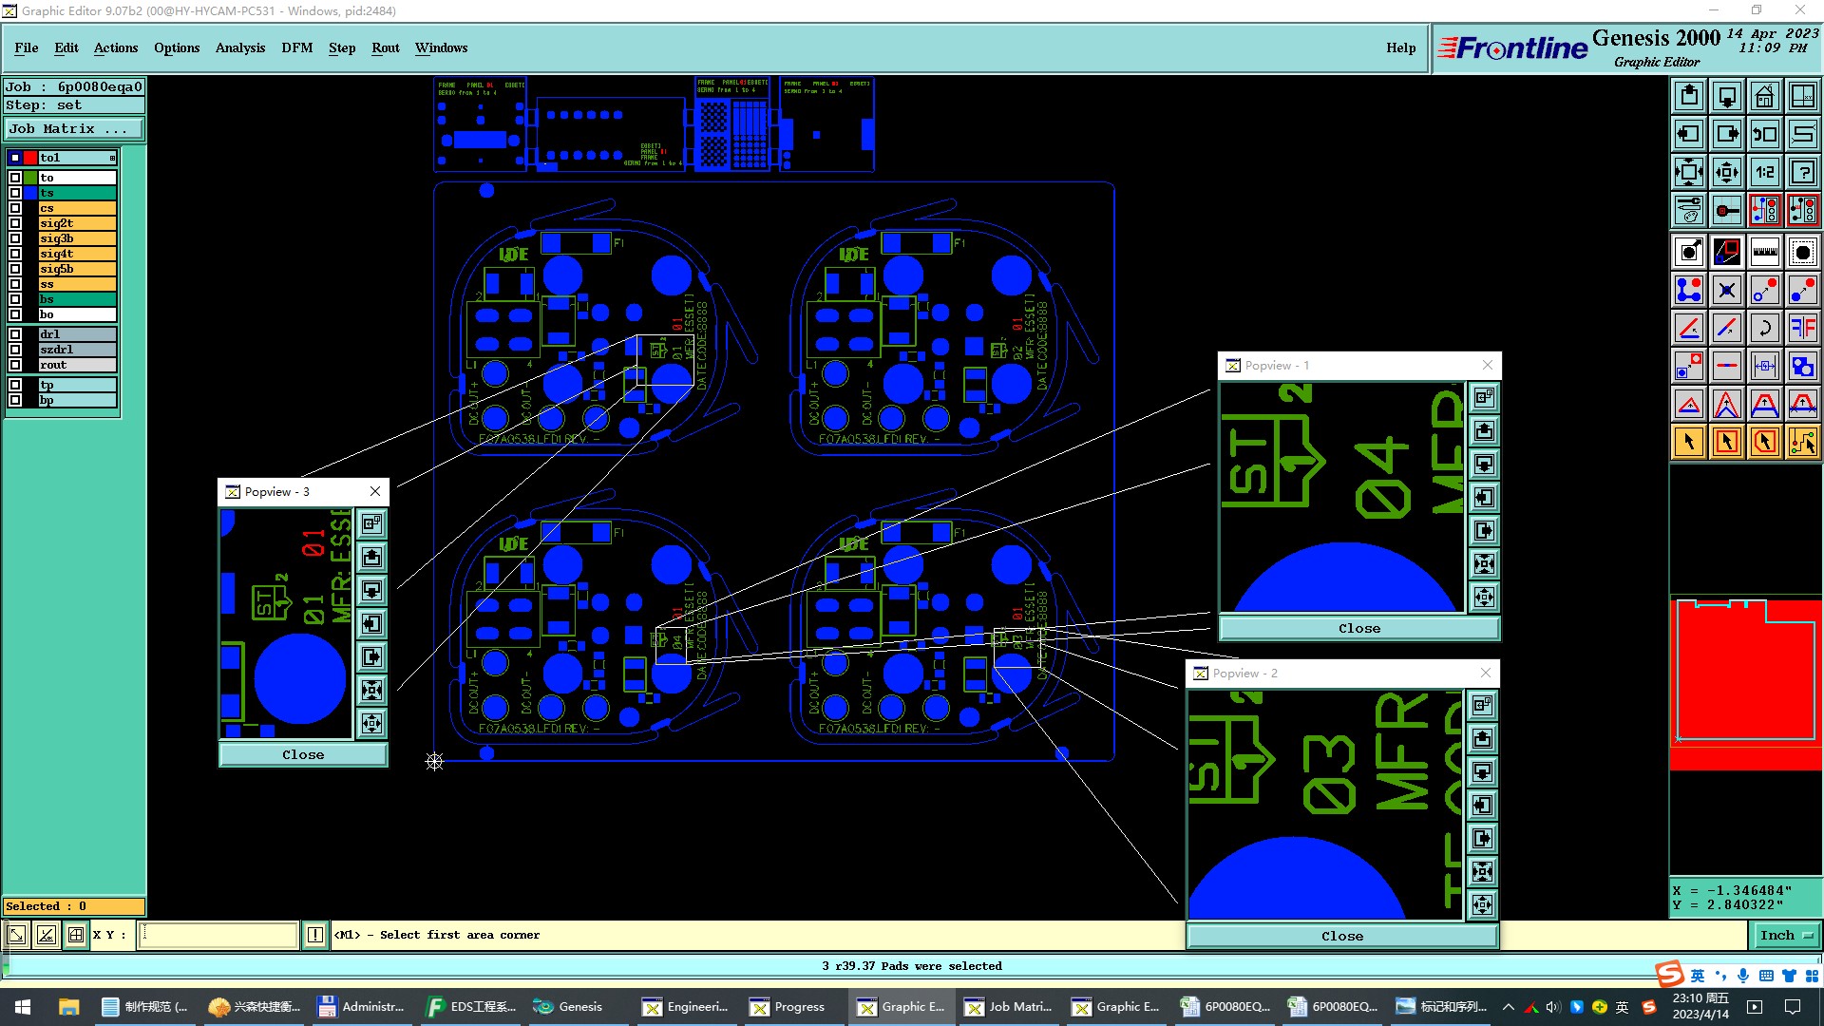Screen dimensions: 1824x1026
Task: Click the rotate feature tool icon
Action: coord(1764,328)
